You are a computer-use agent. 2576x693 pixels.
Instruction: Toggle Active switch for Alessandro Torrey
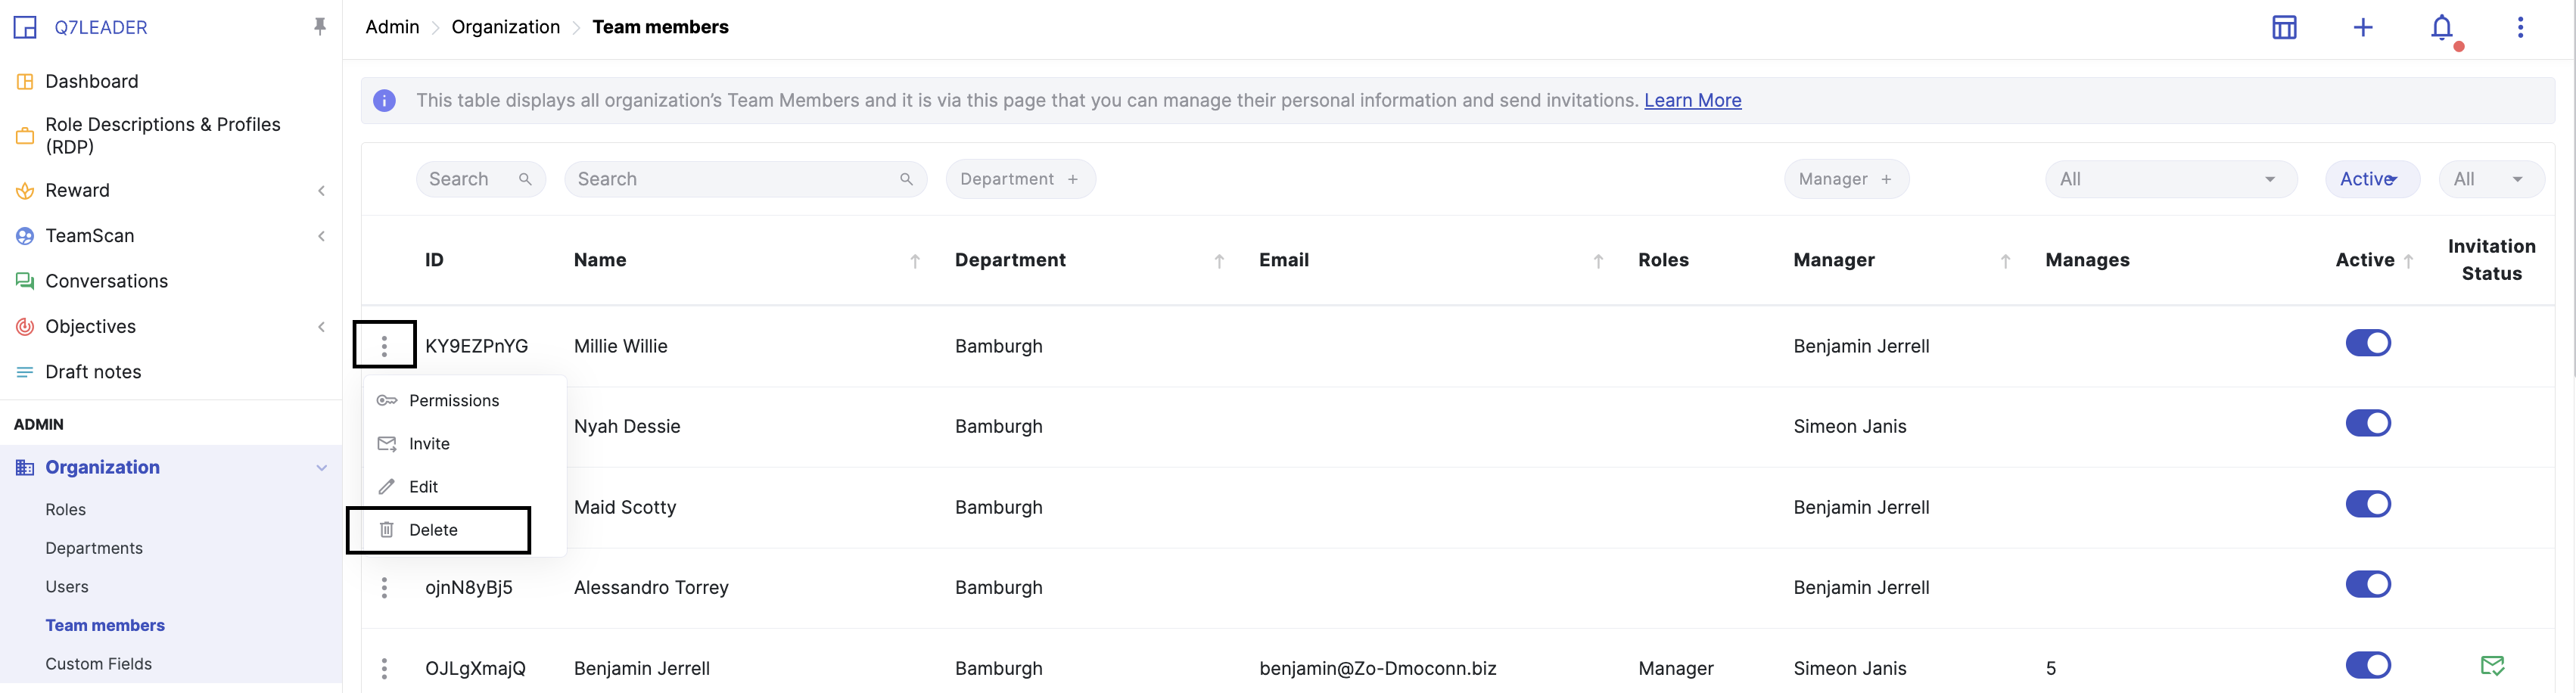pyautogui.click(x=2368, y=584)
